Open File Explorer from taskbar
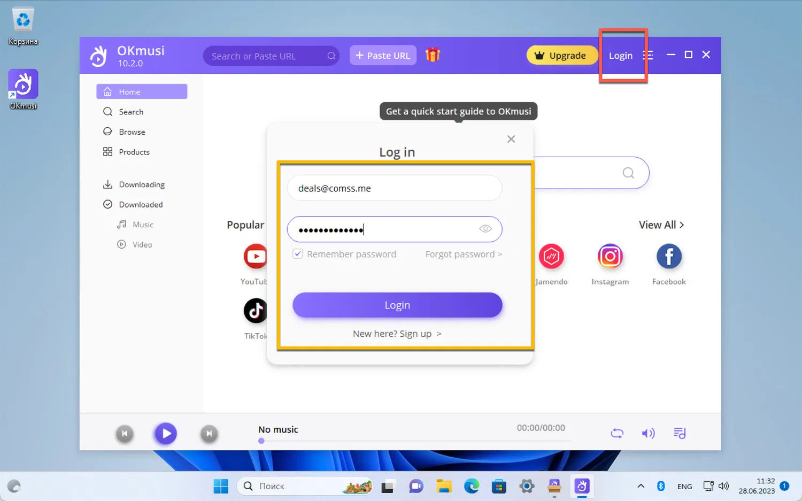 [444, 486]
